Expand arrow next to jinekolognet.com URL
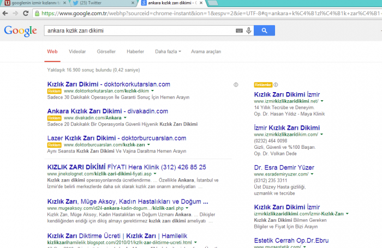382x248 pixels. point(155,174)
